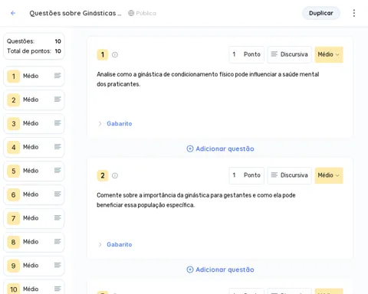Jump to question 8 in the sidebar
The width and height of the screenshot is (368, 294).
[34, 242]
